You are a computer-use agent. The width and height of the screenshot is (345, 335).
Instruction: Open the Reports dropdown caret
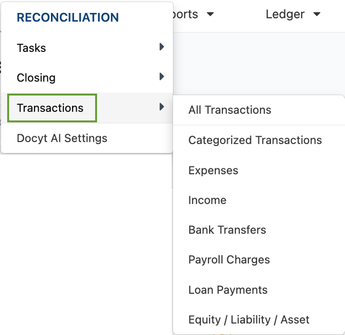pos(210,14)
